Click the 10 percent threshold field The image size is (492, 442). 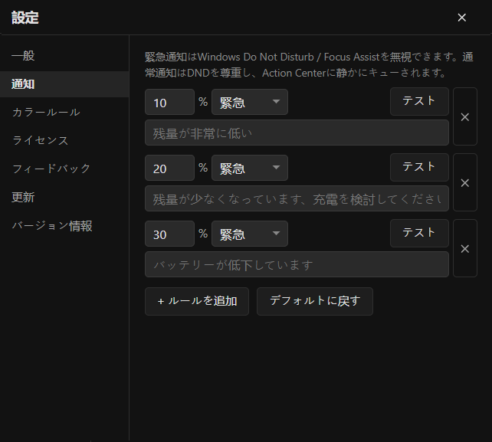coord(170,102)
